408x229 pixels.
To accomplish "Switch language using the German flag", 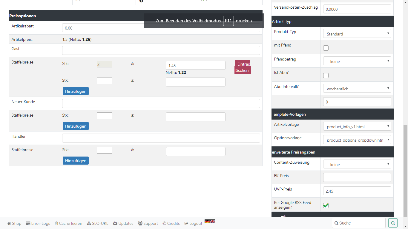I will 207,221.
